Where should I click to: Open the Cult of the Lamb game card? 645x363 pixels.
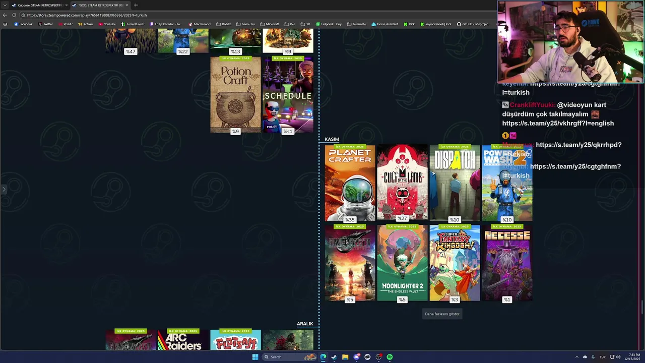(402, 183)
